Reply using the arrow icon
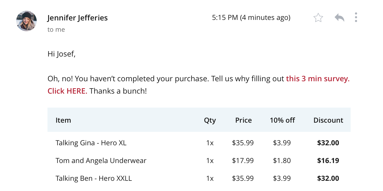 click(x=339, y=17)
